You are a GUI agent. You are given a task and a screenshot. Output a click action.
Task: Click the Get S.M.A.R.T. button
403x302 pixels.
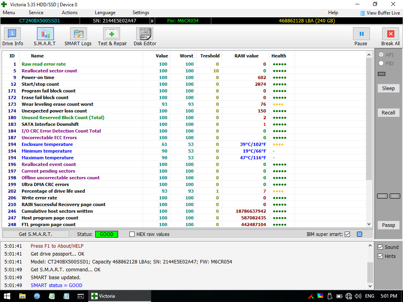(36, 234)
